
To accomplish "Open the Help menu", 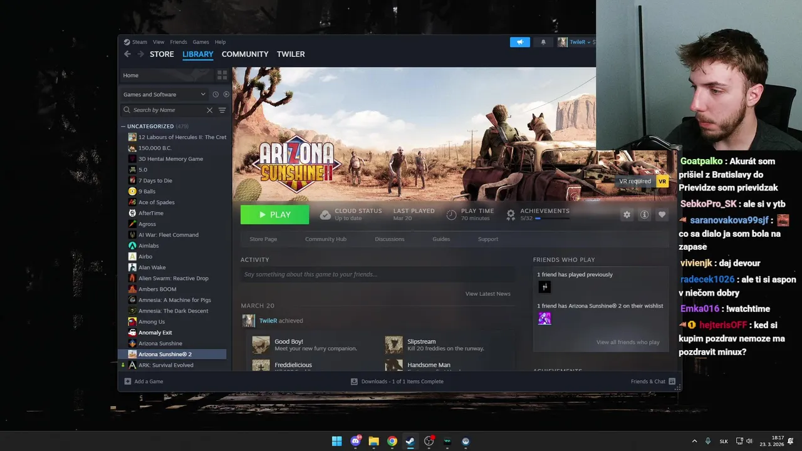I will 220,42.
